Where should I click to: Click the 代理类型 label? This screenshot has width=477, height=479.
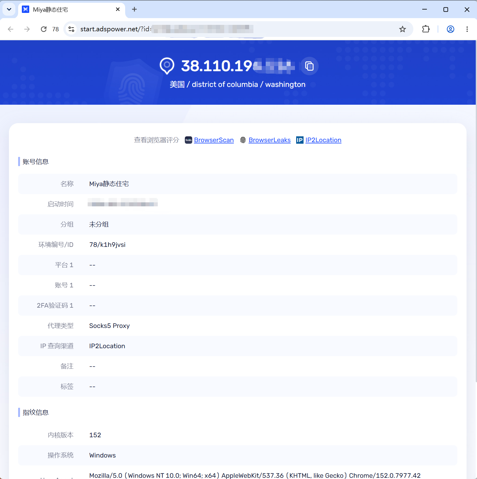pyautogui.click(x=60, y=326)
